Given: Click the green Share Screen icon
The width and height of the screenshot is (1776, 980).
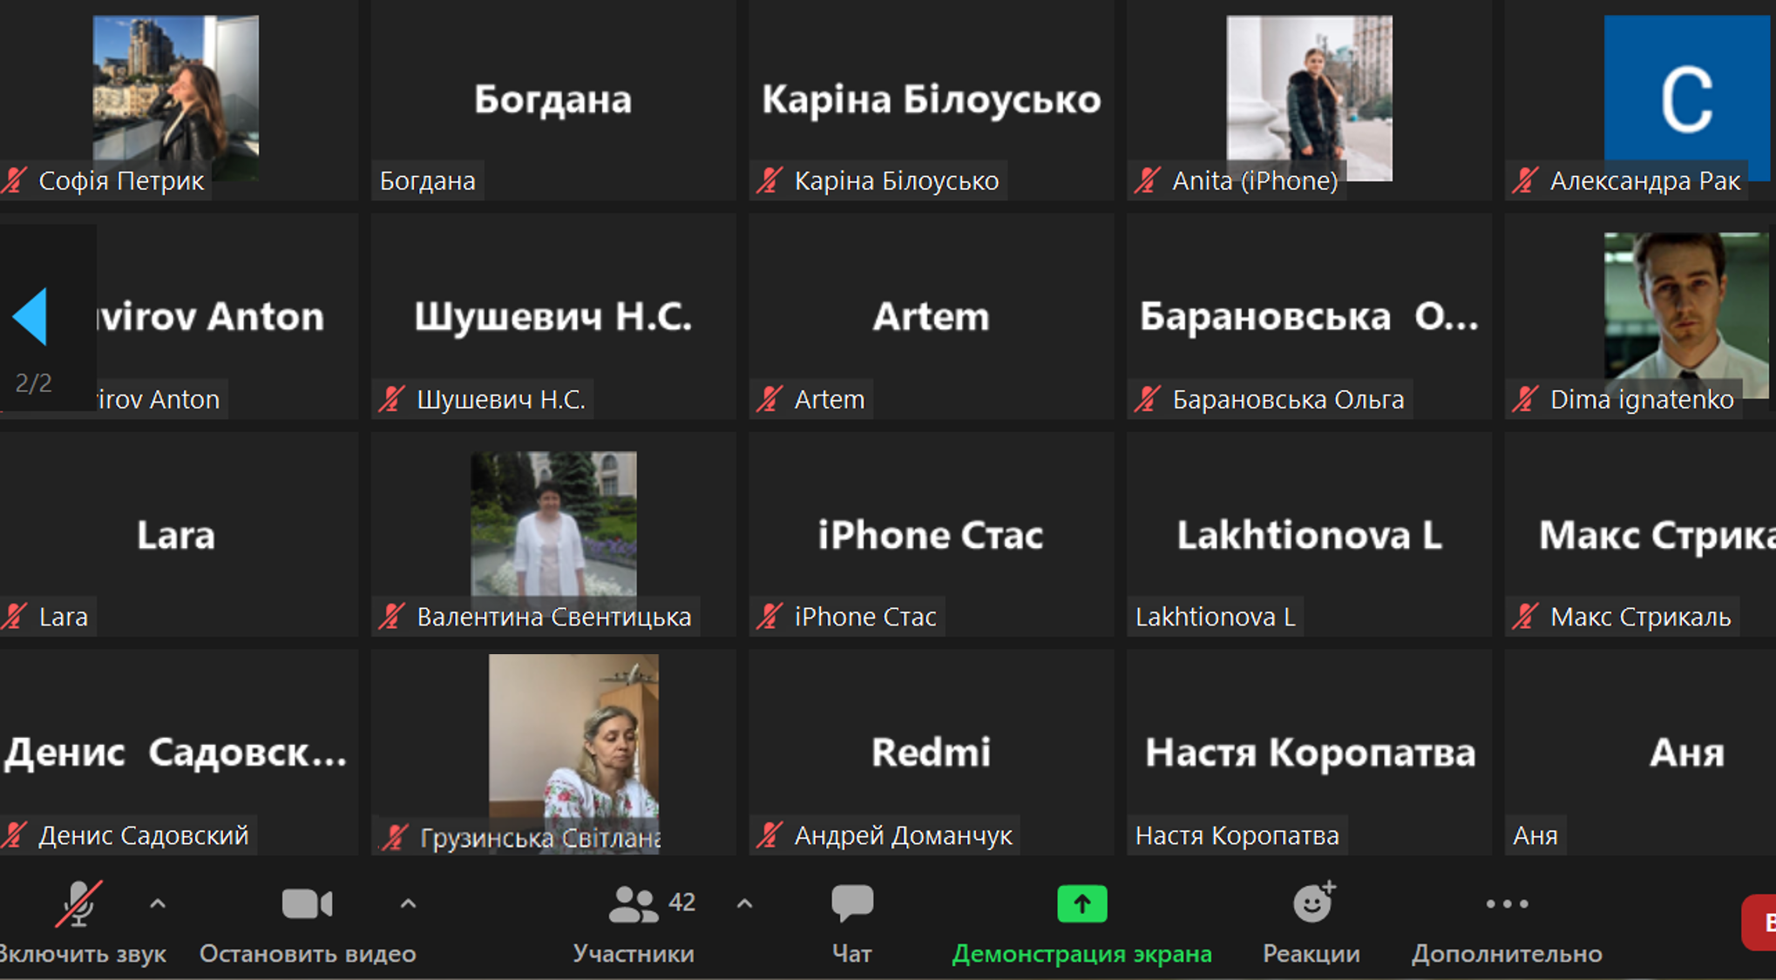Looking at the screenshot, I should pyautogui.click(x=1081, y=903).
